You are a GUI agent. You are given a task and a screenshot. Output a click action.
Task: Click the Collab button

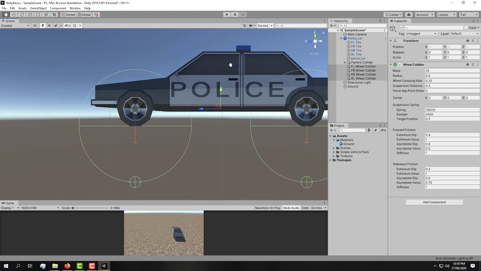392,15
